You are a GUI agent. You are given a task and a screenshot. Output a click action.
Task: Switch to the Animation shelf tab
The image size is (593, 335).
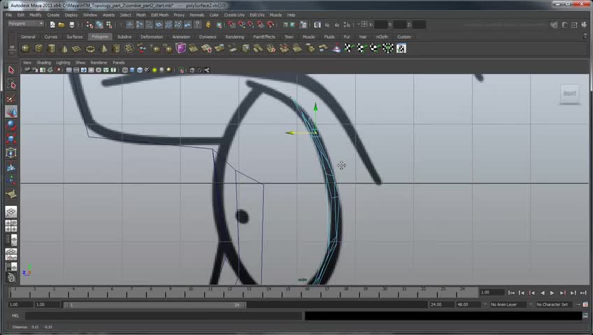pos(180,36)
